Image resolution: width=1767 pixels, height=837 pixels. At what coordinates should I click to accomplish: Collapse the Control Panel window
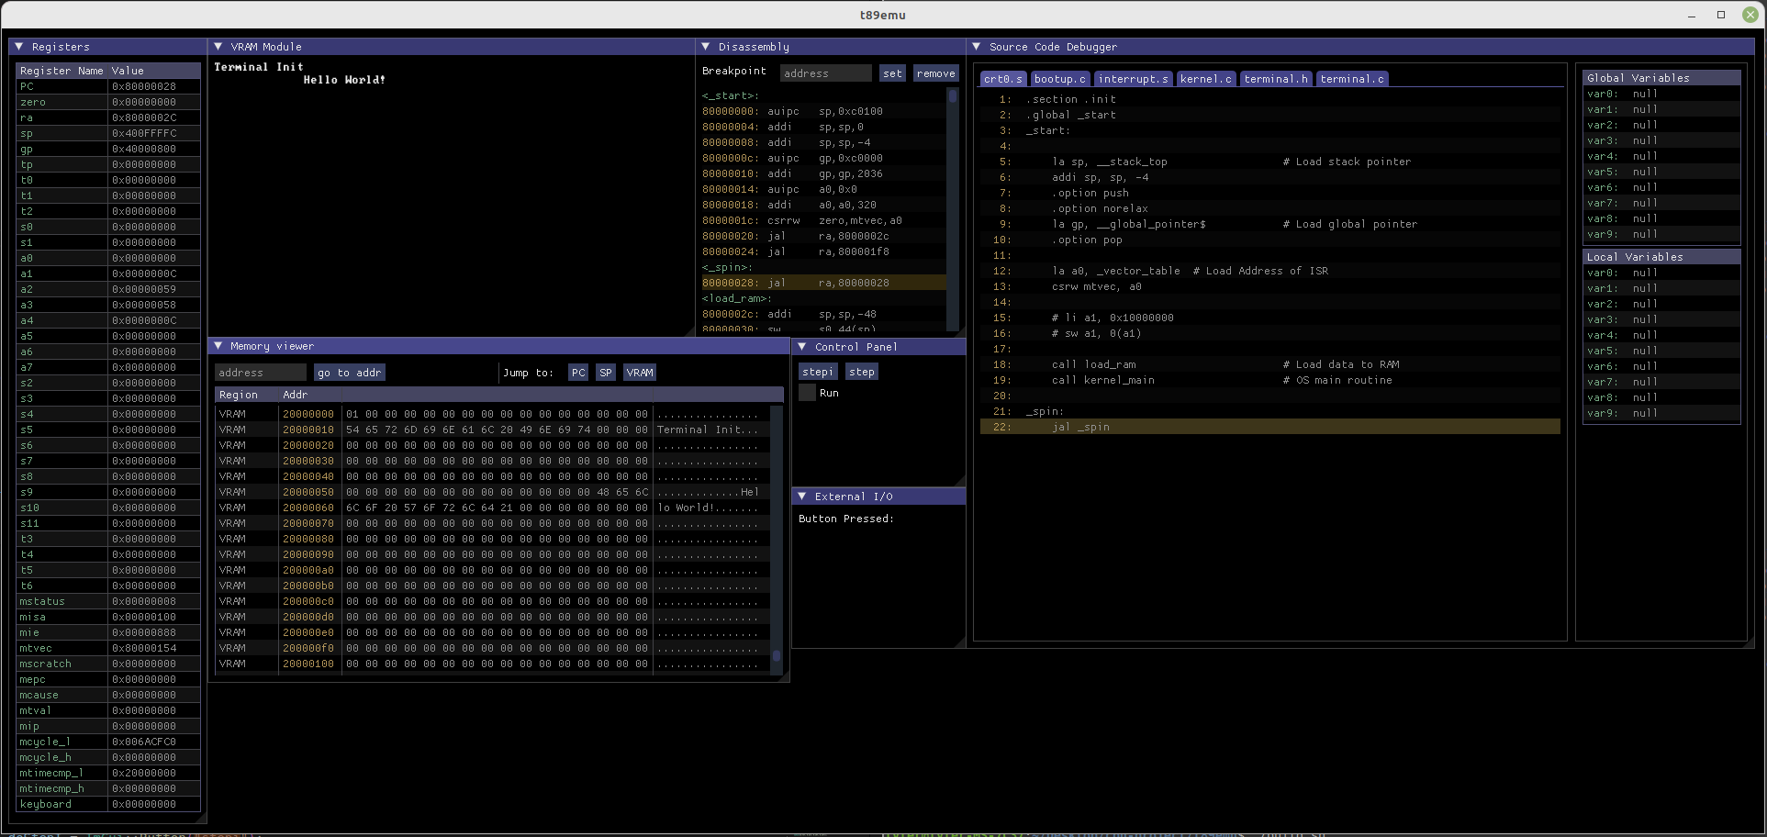[x=801, y=347]
